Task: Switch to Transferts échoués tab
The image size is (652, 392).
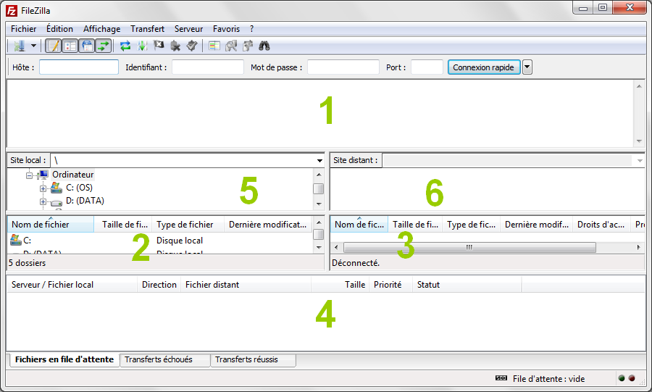Action: point(165,359)
